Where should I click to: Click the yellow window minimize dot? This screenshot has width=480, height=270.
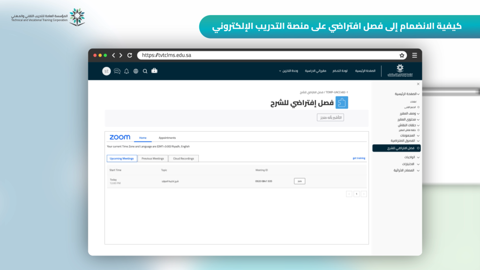click(x=100, y=55)
